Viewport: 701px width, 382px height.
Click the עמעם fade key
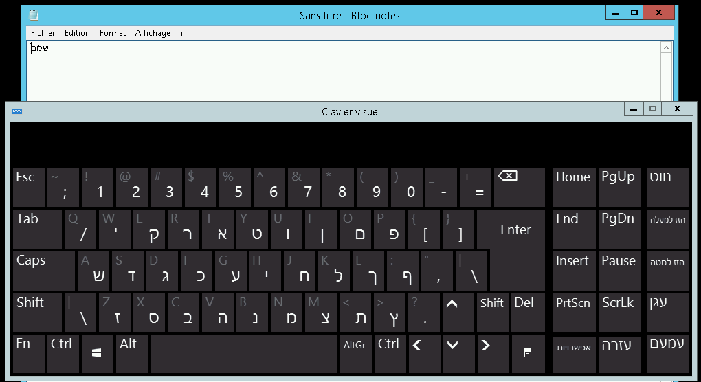click(x=667, y=353)
